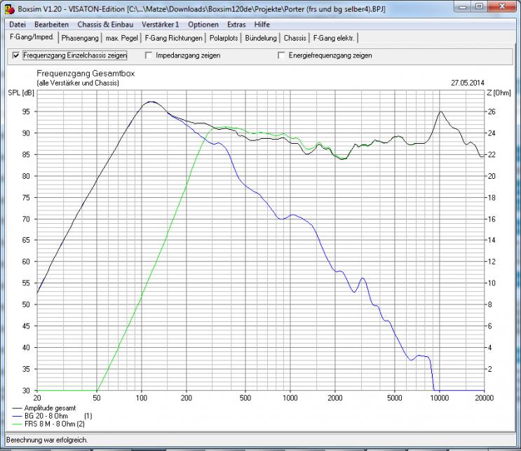Switch to the Phasengang tab
Screen dimensions: 521x451
tap(79, 38)
